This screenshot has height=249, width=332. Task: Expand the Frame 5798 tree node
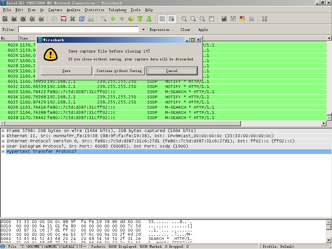point(3,131)
